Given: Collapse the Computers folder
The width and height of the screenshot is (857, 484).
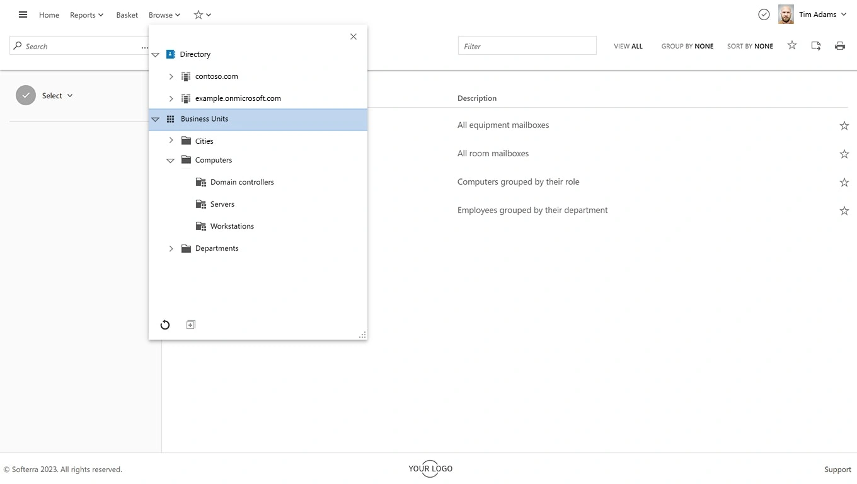Looking at the screenshot, I should [170, 161].
